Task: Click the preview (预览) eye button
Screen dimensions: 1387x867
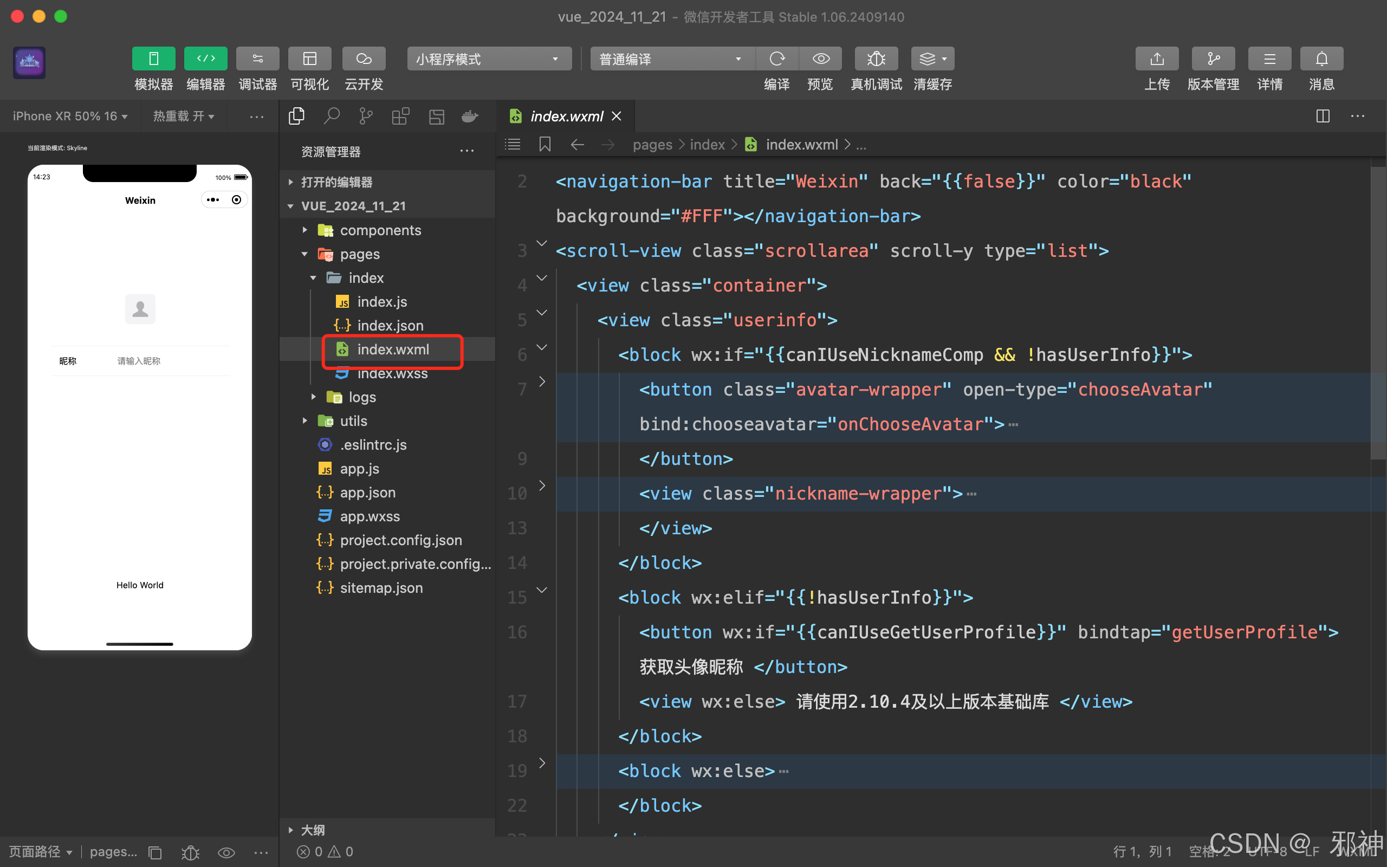Action: (x=821, y=59)
